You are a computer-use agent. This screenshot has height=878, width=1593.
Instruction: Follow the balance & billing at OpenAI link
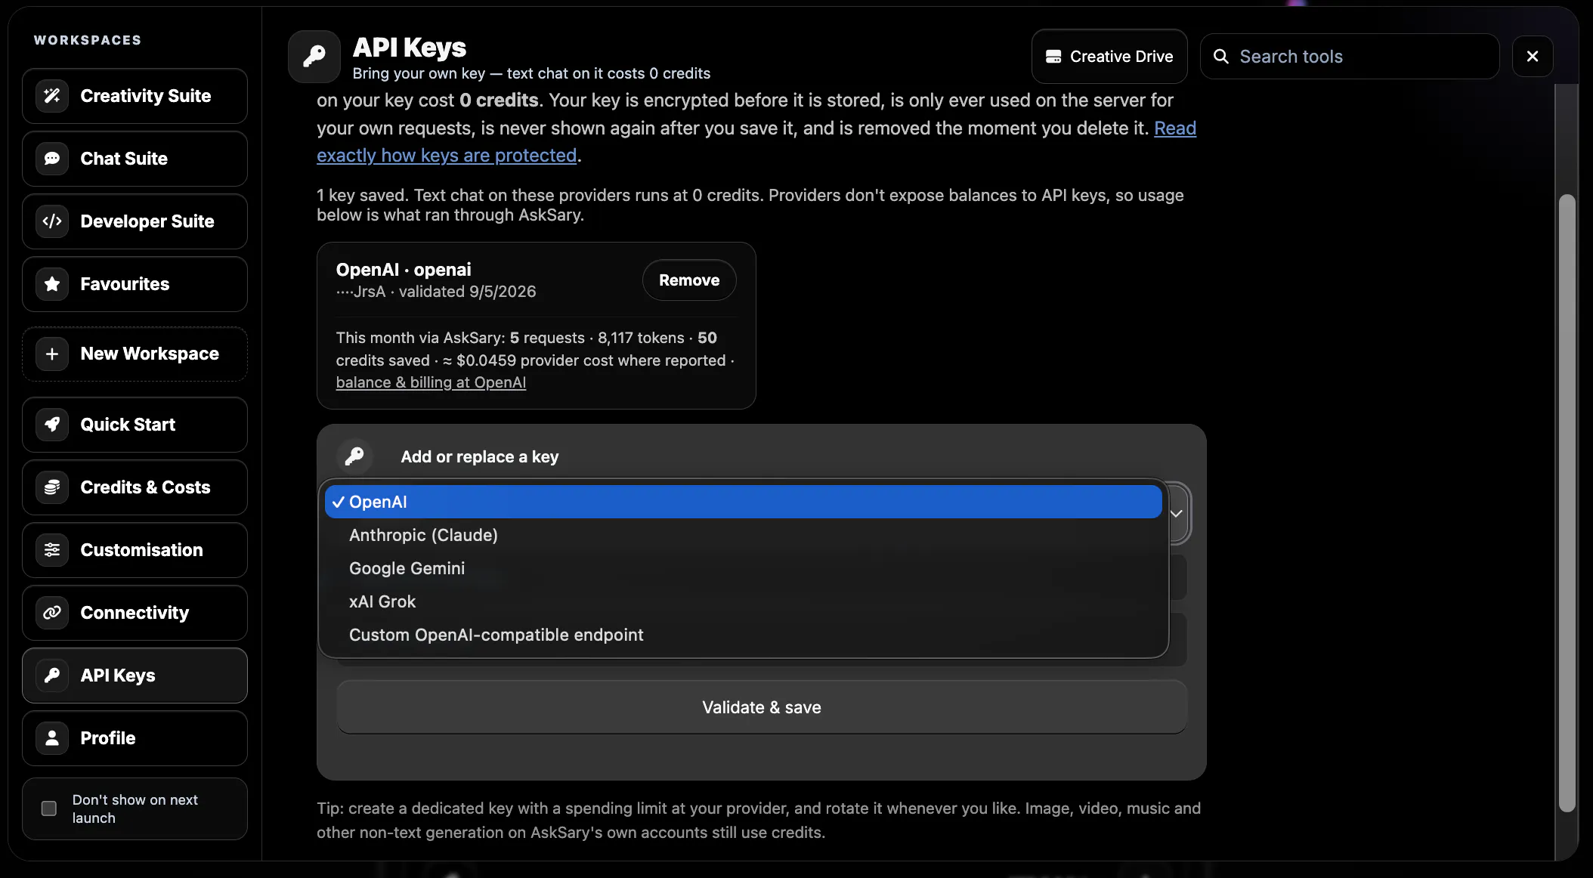(431, 382)
